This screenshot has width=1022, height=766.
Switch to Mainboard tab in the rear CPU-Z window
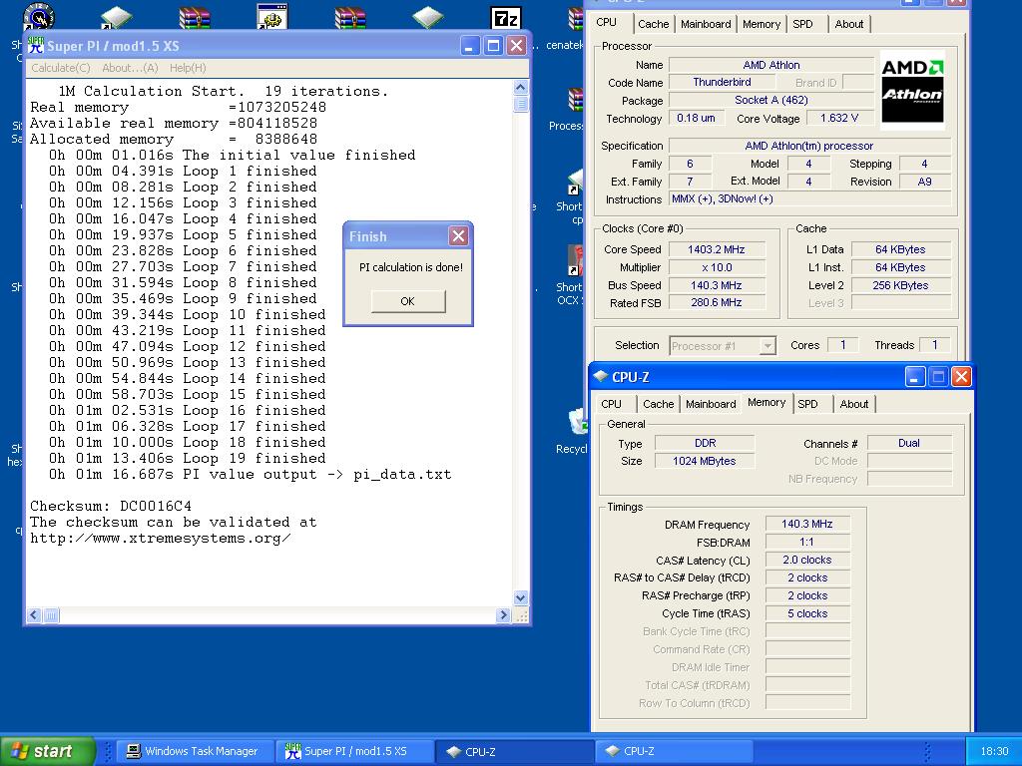point(706,24)
